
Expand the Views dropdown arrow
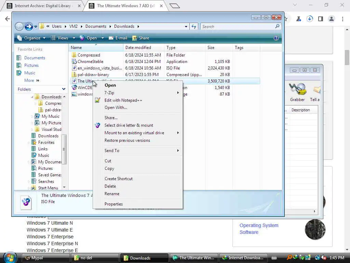pos(74,38)
